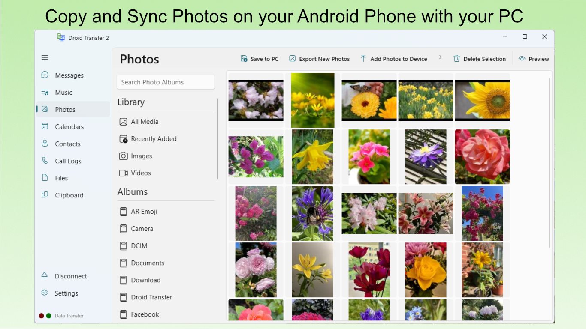Open Calendars from the sidebar
The image size is (586, 329).
[45, 126]
